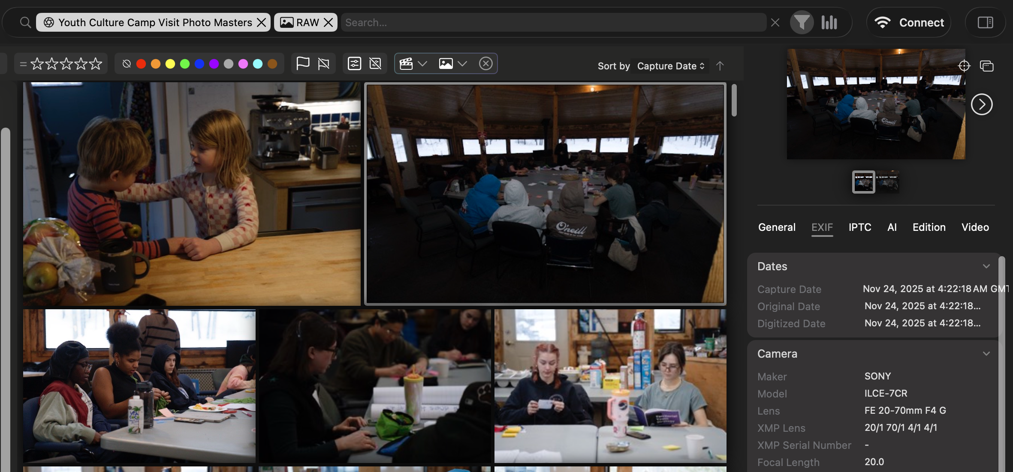The image size is (1013, 472).
Task: Filter by flagged photos icon
Action: (303, 64)
